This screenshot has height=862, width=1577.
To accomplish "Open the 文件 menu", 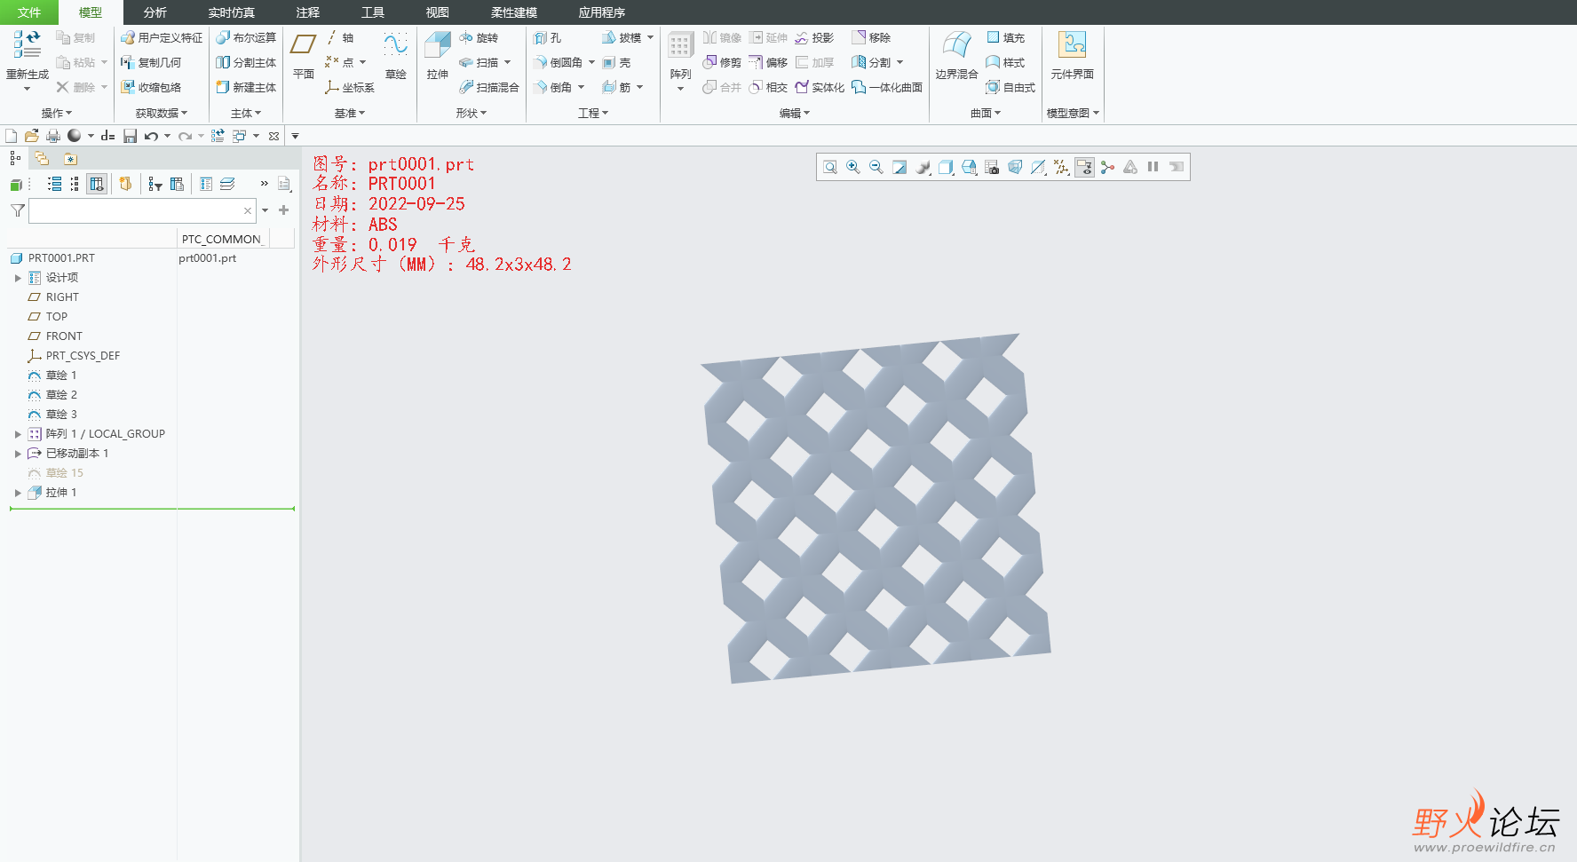I will pos(28,12).
